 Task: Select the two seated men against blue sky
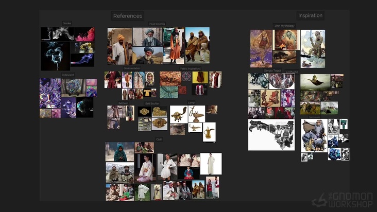click(197, 45)
